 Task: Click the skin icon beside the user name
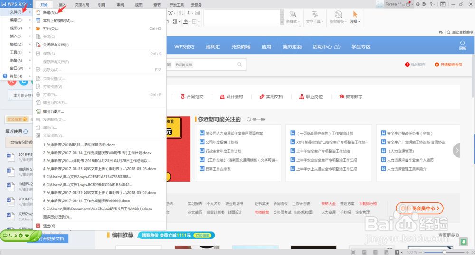coord(418,4)
